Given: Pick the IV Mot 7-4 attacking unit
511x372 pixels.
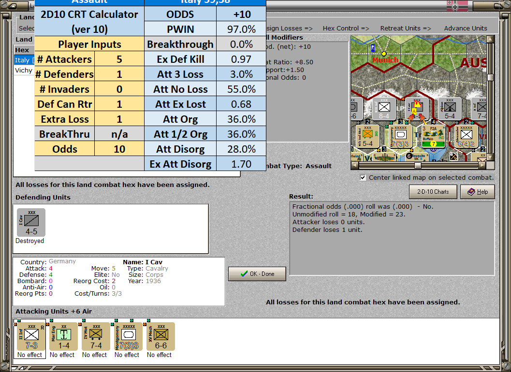Looking at the screenshot, I should pos(96,336).
